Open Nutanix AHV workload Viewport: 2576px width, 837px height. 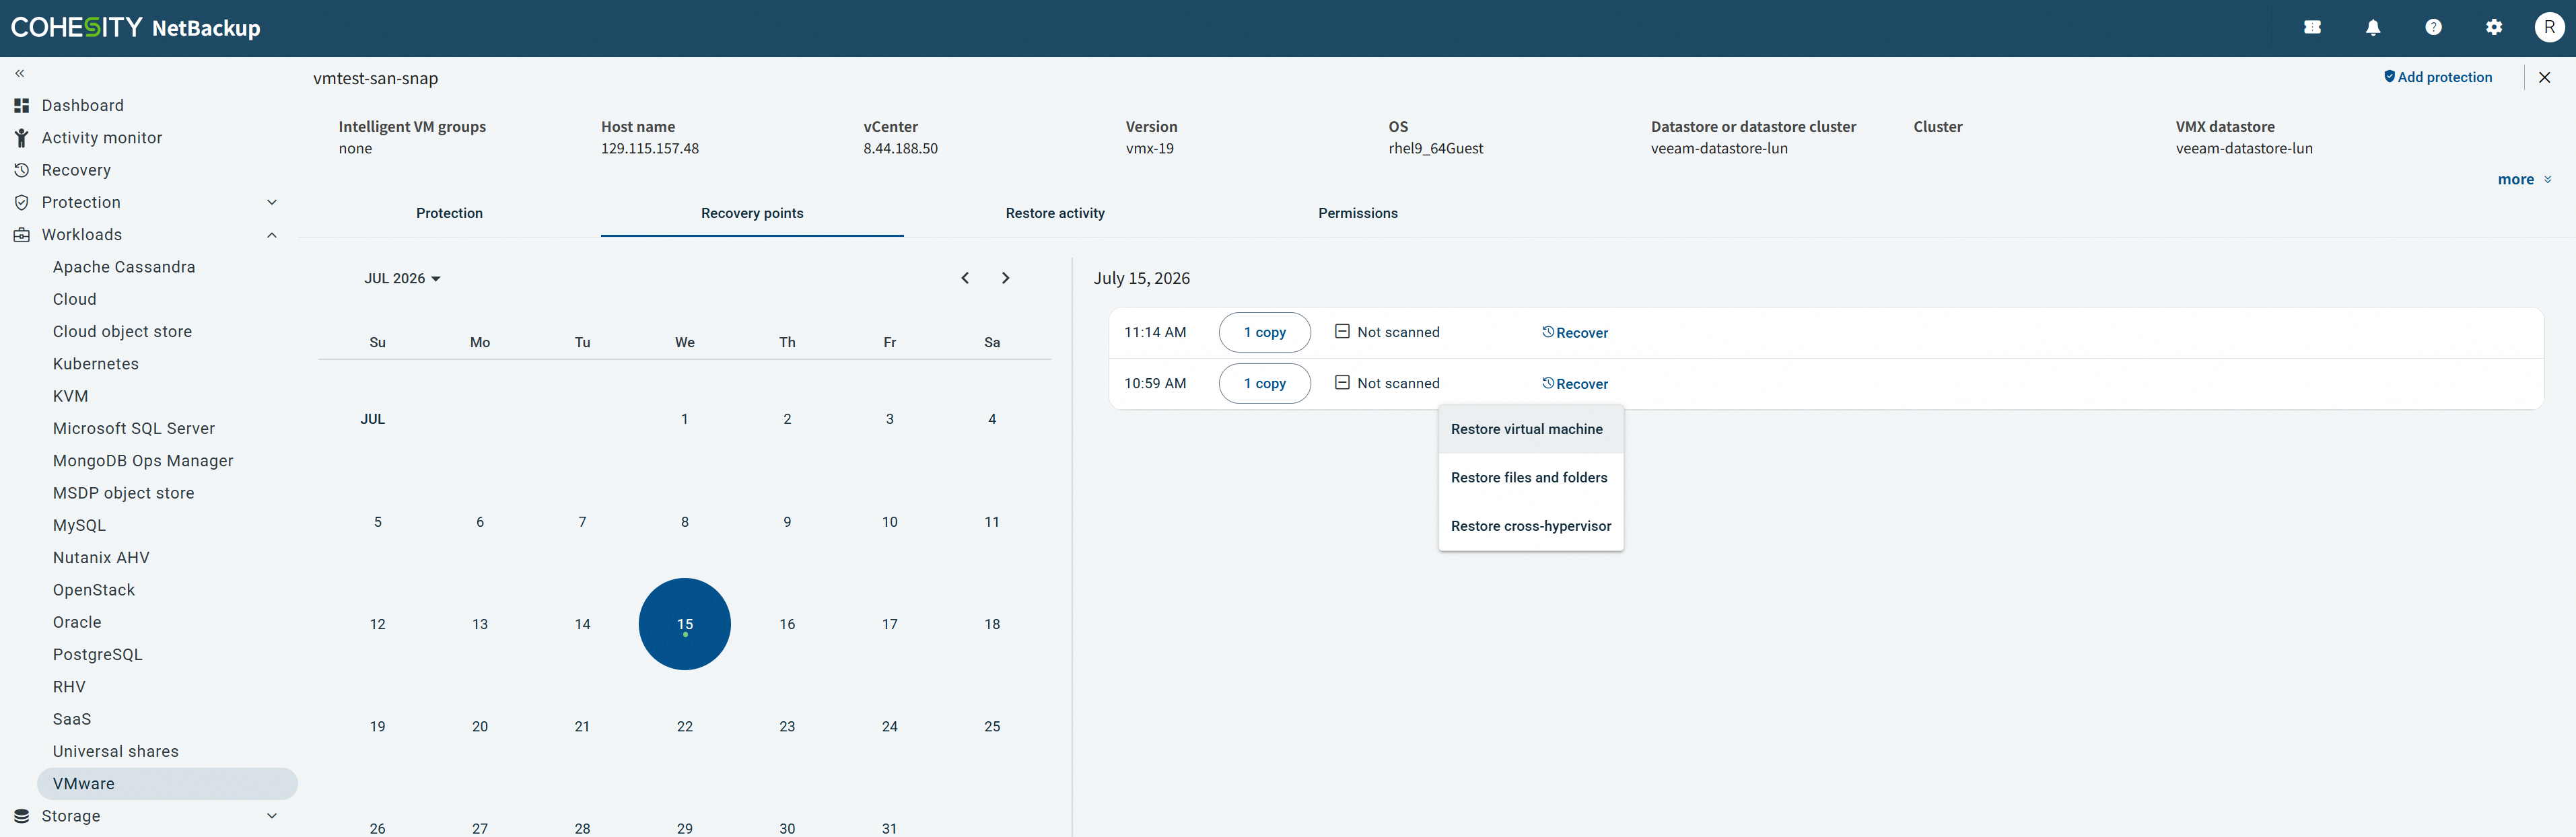pyautogui.click(x=101, y=558)
